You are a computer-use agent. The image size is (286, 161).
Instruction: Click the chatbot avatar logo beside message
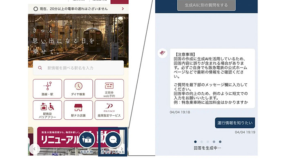(x=162, y=53)
